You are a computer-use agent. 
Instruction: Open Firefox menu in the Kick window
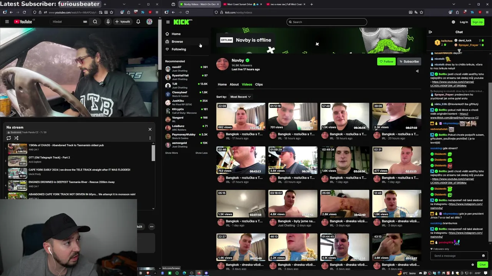tap(487, 12)
